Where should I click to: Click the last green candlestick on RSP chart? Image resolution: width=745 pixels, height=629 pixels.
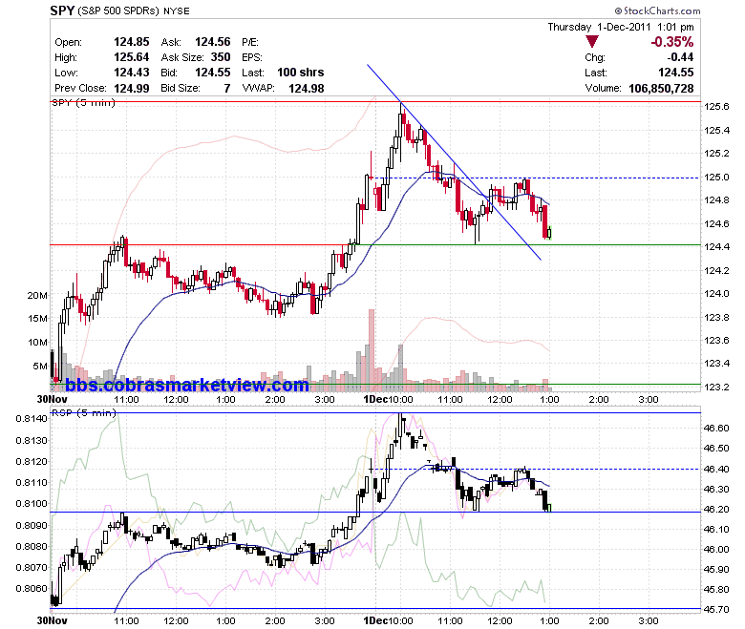pos(550,508)
